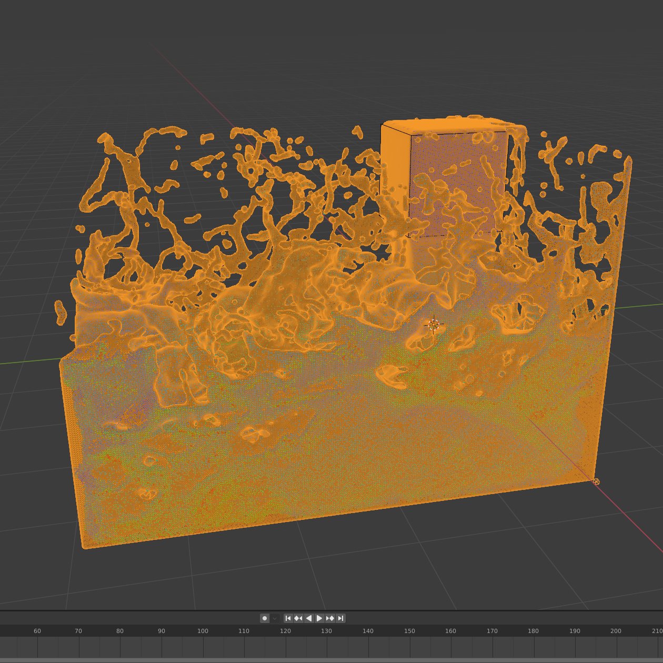Play the animation in reverse

click(309, 618)
